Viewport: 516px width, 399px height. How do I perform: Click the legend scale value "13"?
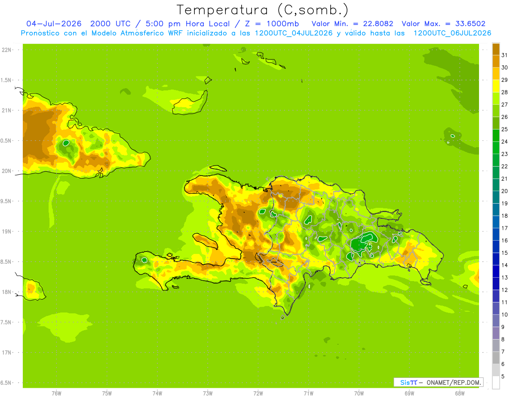pyautogui.click(x=505, y=278)
